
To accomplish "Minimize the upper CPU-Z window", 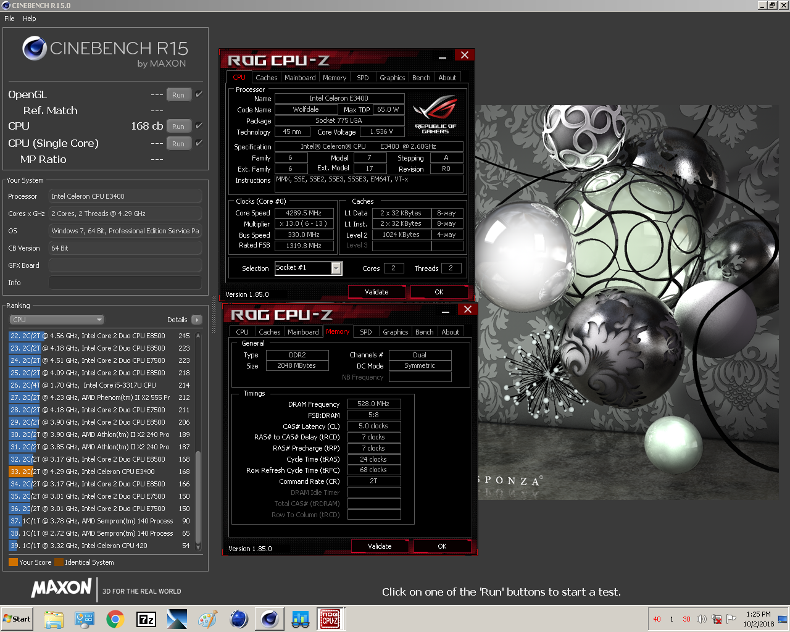I will pos(443,57).
